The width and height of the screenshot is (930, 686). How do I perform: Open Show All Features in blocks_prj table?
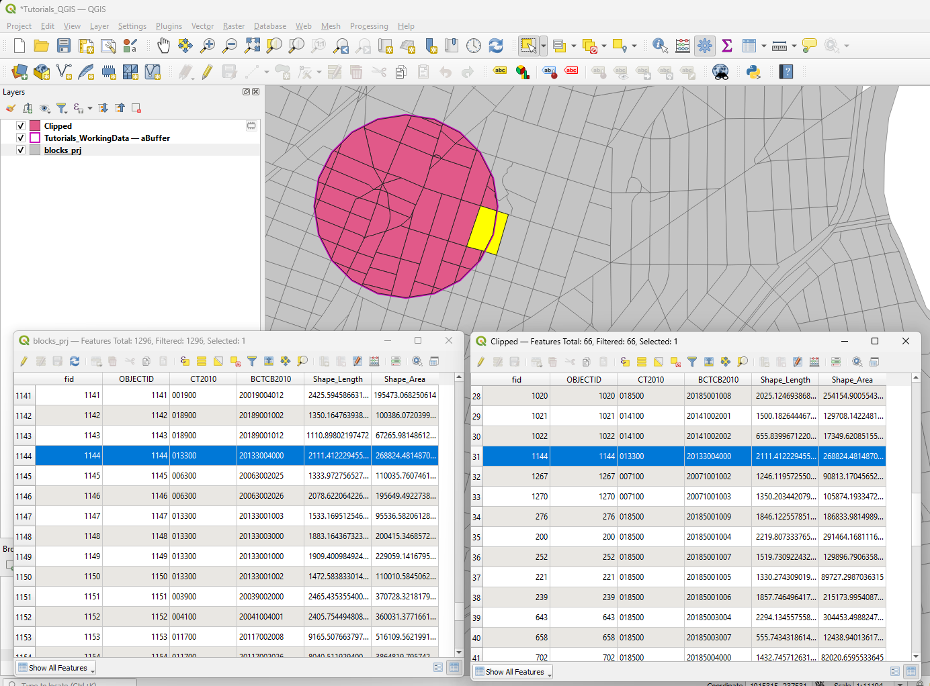(57, 668)
